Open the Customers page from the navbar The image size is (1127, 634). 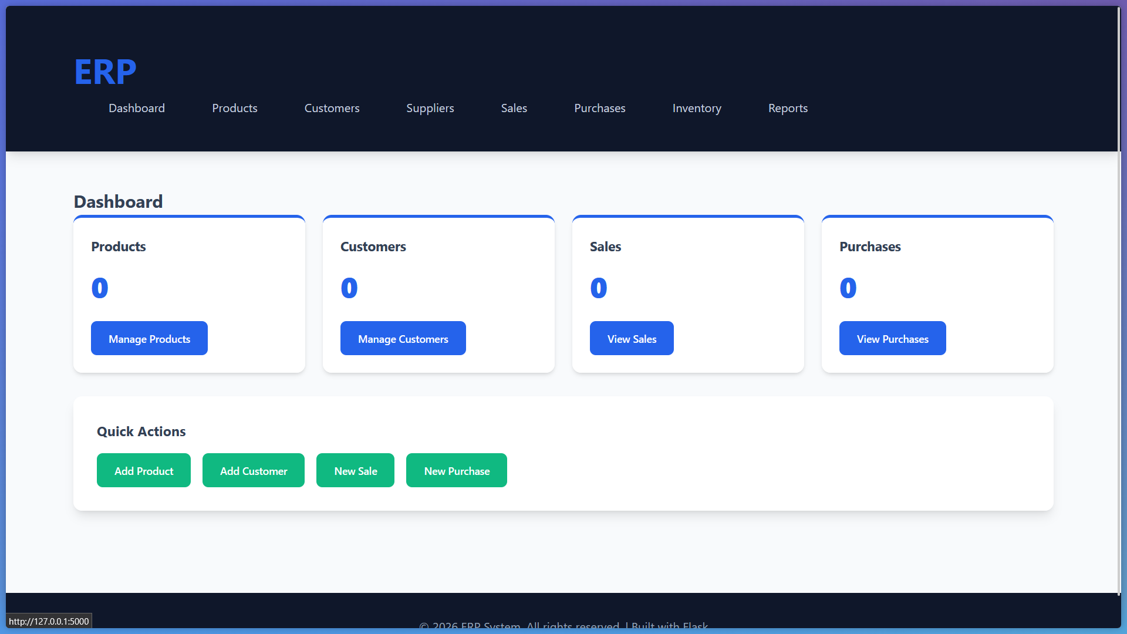click(x=332, y=108)
